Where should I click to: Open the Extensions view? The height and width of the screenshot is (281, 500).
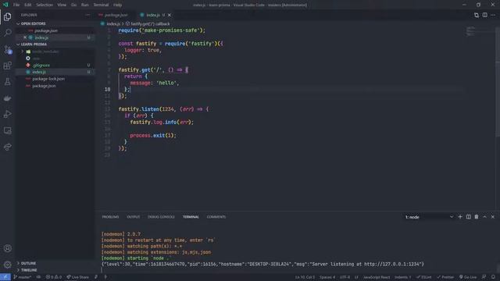point(8,66)
